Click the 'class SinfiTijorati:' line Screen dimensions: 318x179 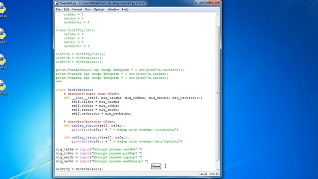click(x=76, y=30)
